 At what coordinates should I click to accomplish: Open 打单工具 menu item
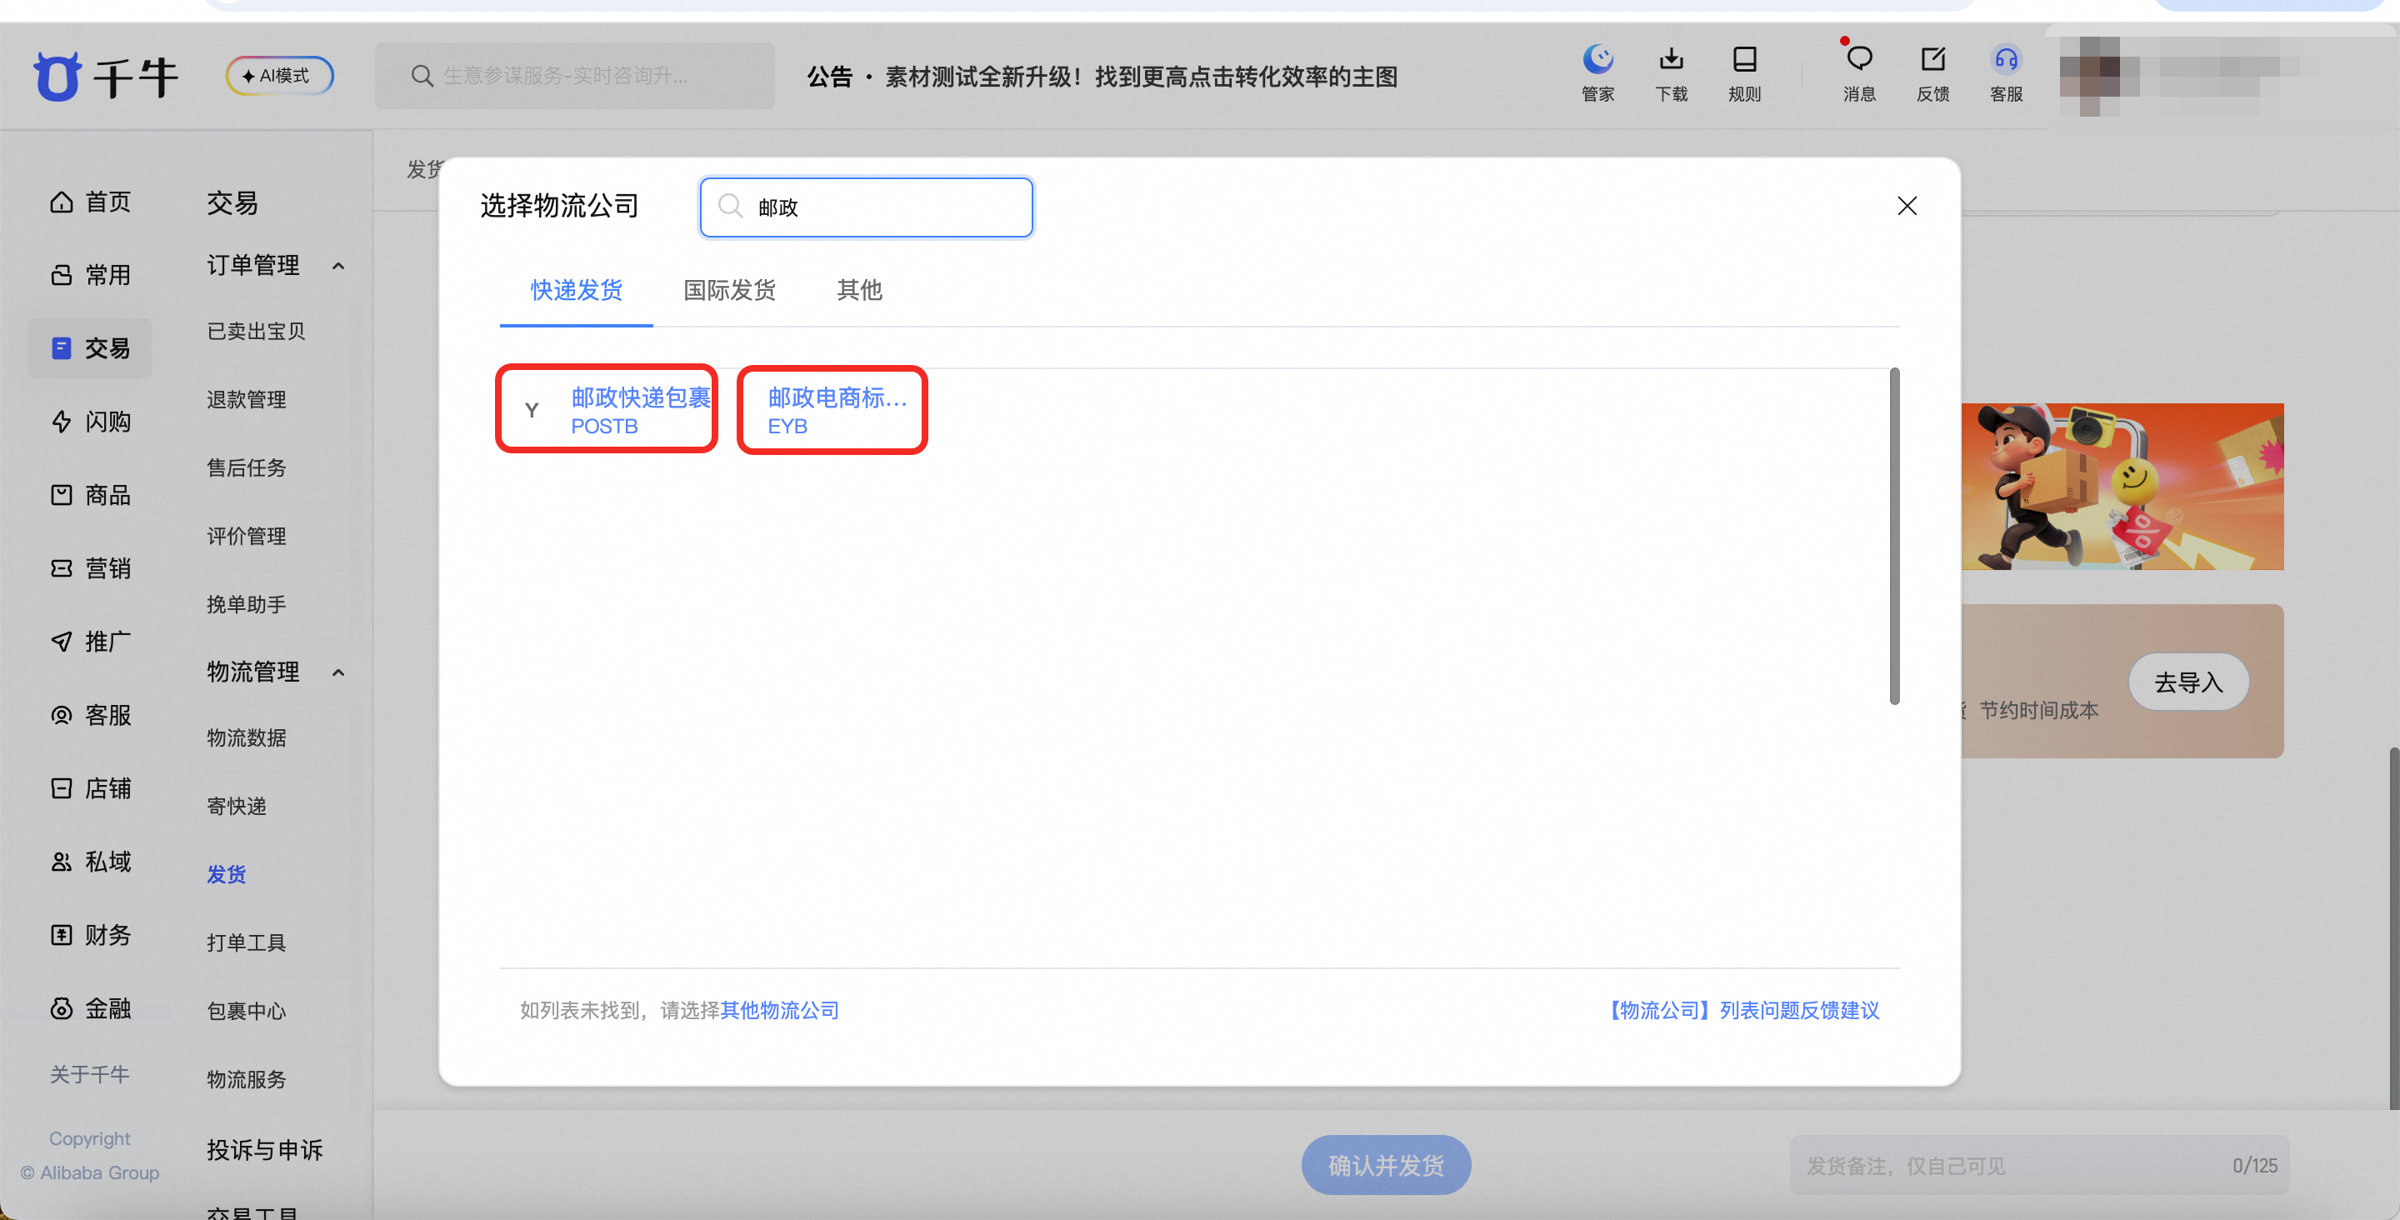(x=247, y=942)
